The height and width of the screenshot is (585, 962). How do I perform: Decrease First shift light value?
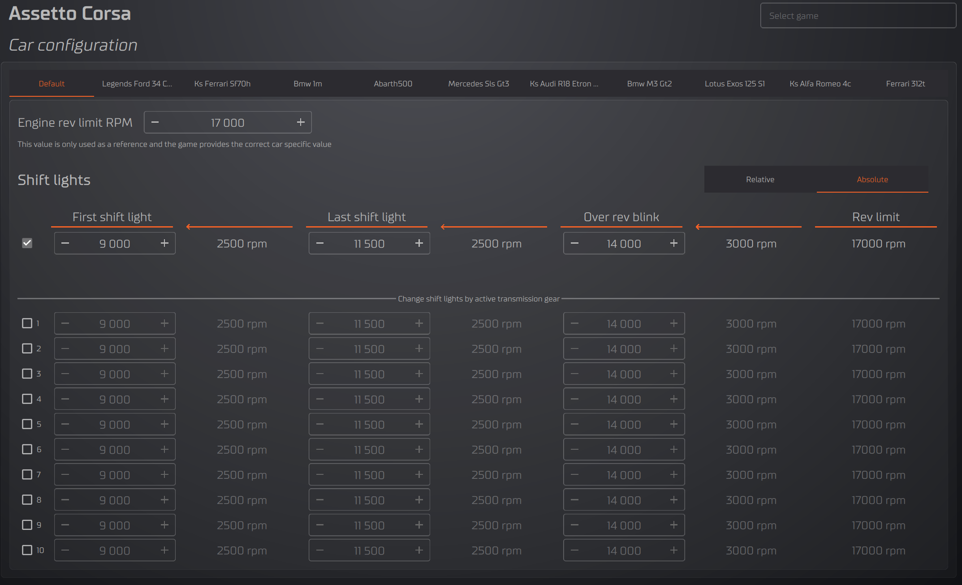click(65, 243)
